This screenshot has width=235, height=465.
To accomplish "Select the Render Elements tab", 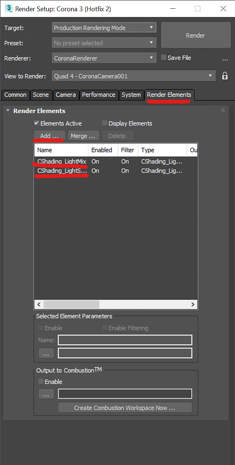I will (169, 95).
